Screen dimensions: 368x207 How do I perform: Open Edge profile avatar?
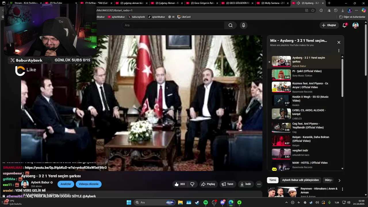350,10
